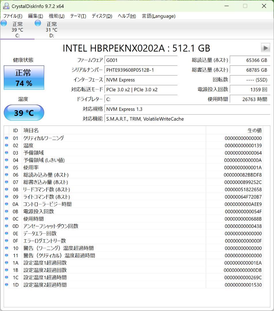
Task: Select the 39 °C temperature gauge
Action: click(x=24, y=113)
